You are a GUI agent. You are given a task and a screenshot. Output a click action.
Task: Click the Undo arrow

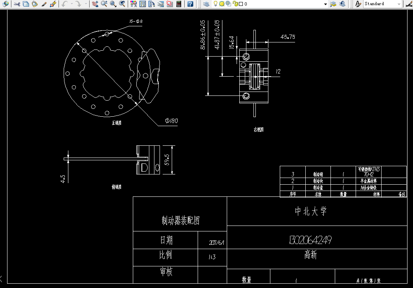click(65, 4)
